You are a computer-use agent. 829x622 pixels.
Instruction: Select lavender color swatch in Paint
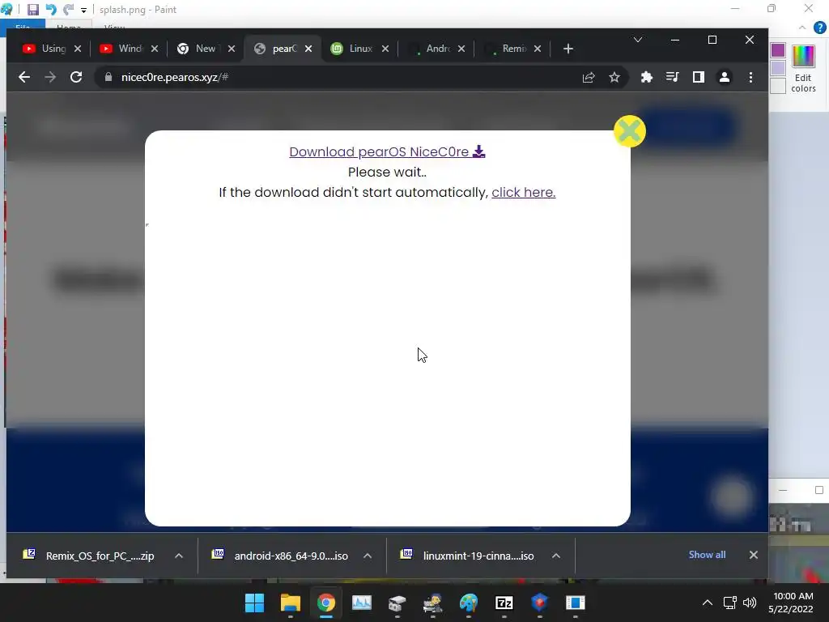(778, 68)
